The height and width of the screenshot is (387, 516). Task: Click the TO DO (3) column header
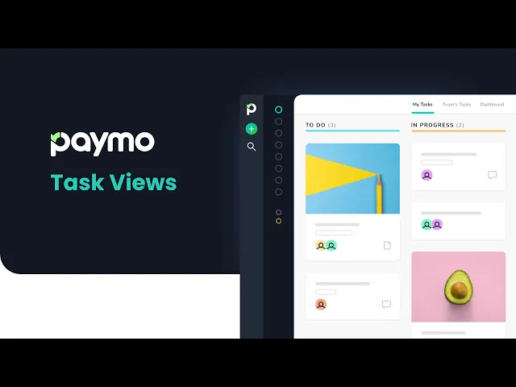click(x=321, y=125)
